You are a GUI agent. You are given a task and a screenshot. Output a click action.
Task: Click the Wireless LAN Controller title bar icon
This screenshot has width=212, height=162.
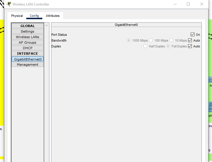9,4
